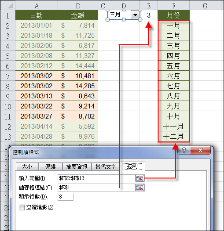The width and height of the screenshot is (224, 231).
Task: Click the cell with 六月
Action: (173, 76)
